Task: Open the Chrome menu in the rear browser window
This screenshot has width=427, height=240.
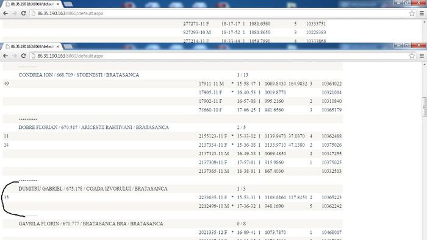Action: click(422, 13)
